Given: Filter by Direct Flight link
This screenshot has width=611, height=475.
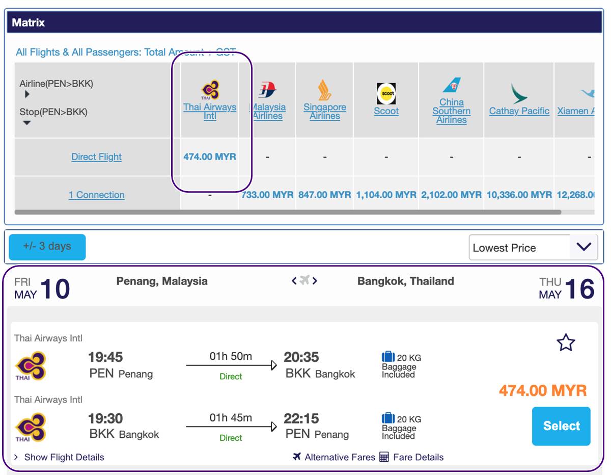Looking at the screenshot, I should tap(96, 157).
